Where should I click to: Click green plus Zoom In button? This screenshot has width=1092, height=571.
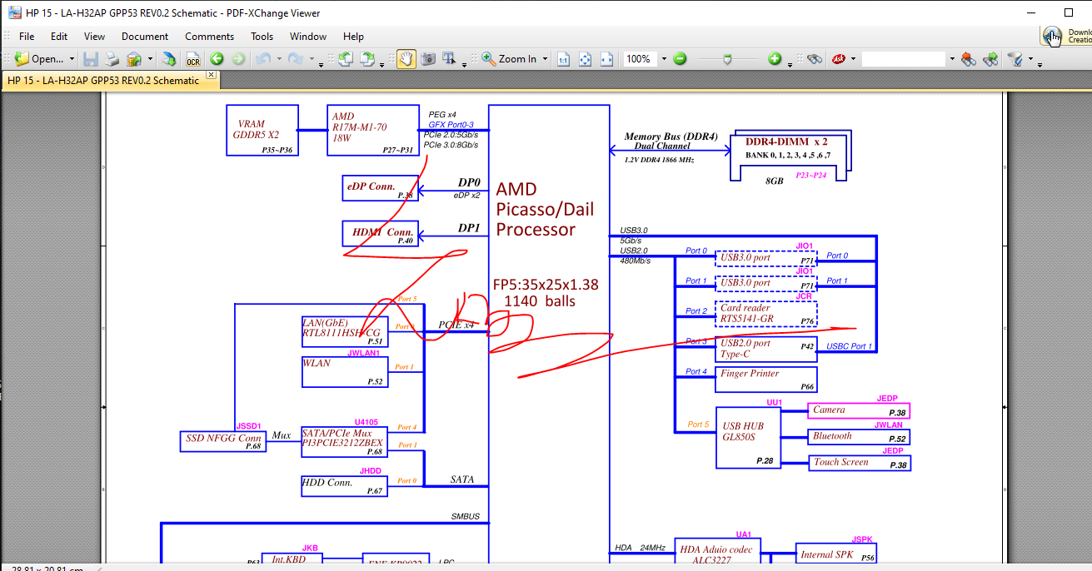coord(775,59)
